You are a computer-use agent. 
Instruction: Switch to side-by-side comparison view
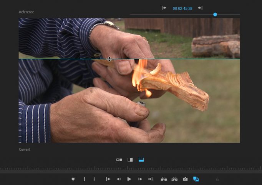click(119, 160)
